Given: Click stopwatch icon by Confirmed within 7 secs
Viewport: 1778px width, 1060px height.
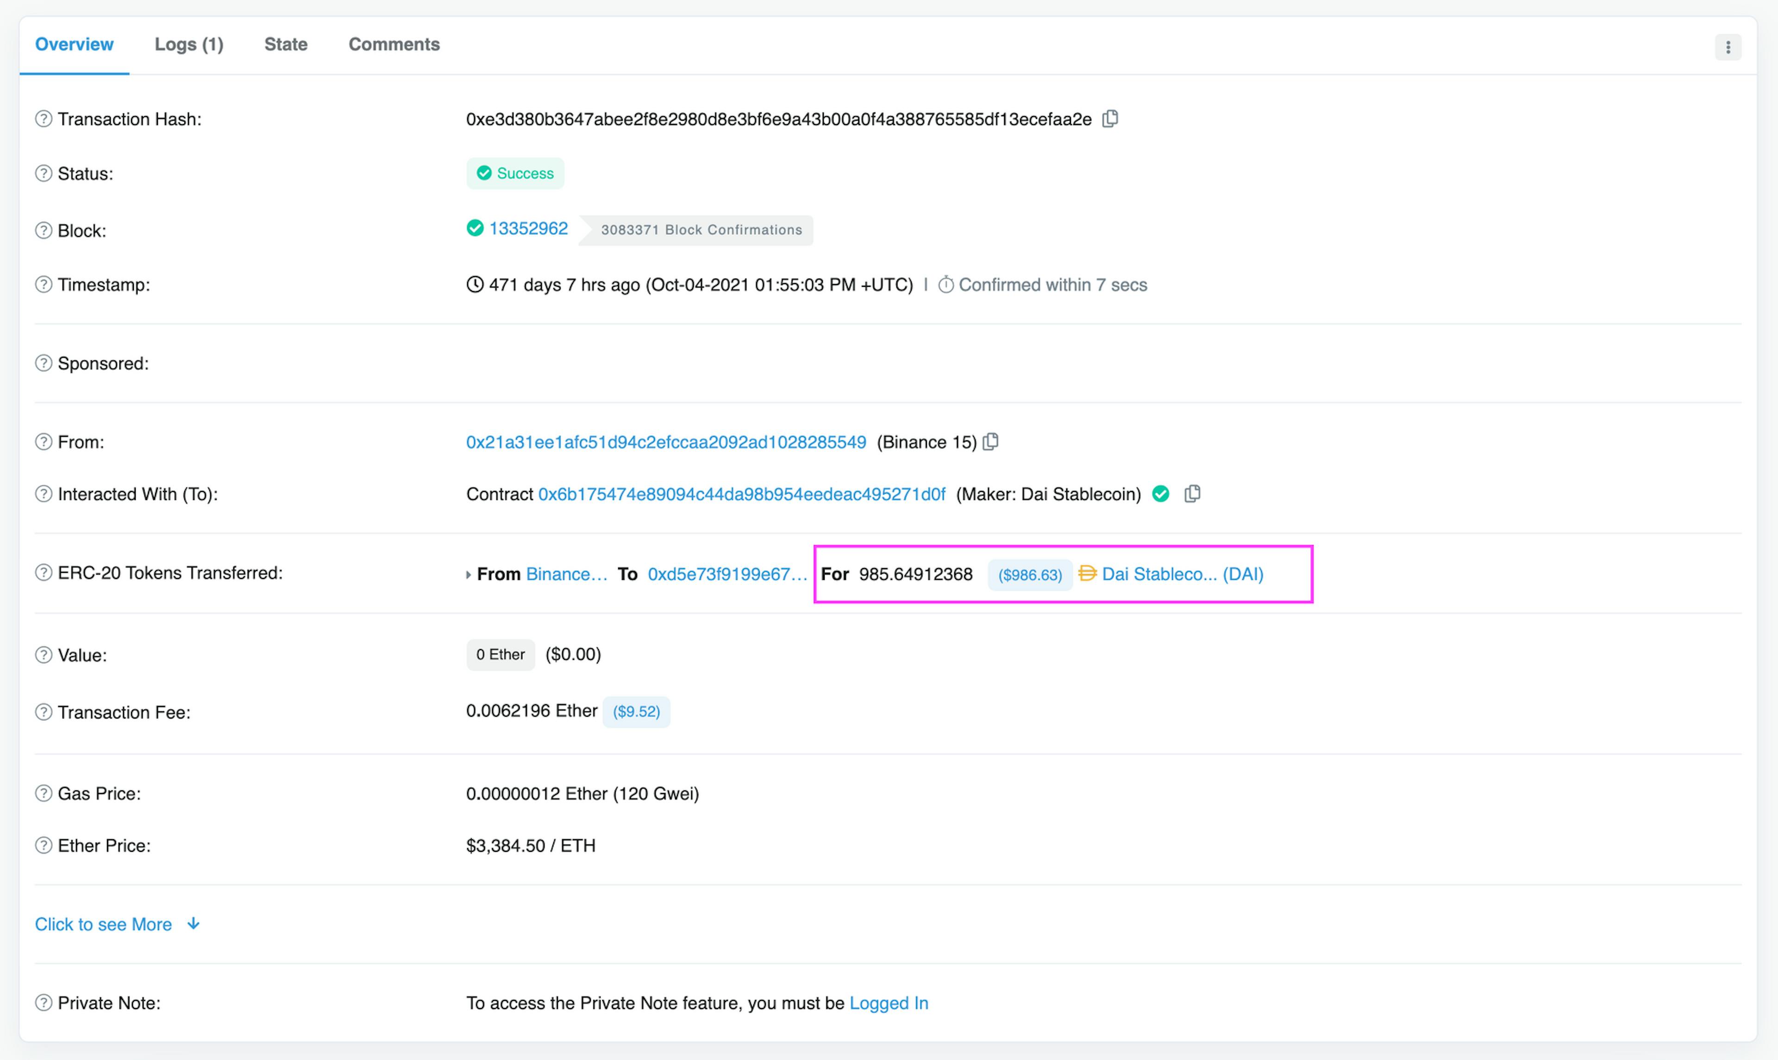Looking at the screenshot, I should point(945,284).
